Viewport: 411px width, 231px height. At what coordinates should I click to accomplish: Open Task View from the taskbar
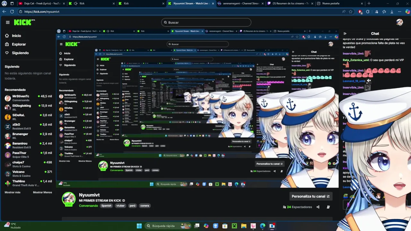197,226
